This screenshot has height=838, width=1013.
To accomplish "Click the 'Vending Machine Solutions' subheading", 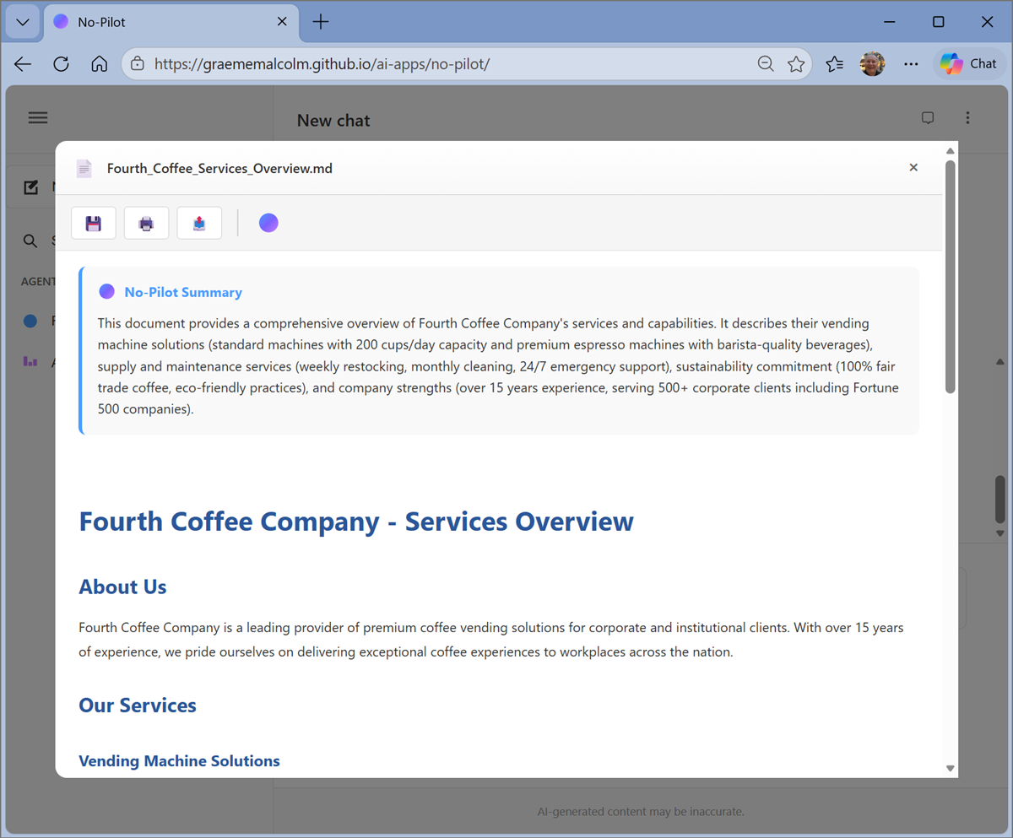I will pos(179,761).
